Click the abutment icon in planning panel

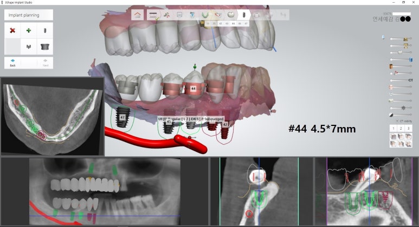point(45,47)
